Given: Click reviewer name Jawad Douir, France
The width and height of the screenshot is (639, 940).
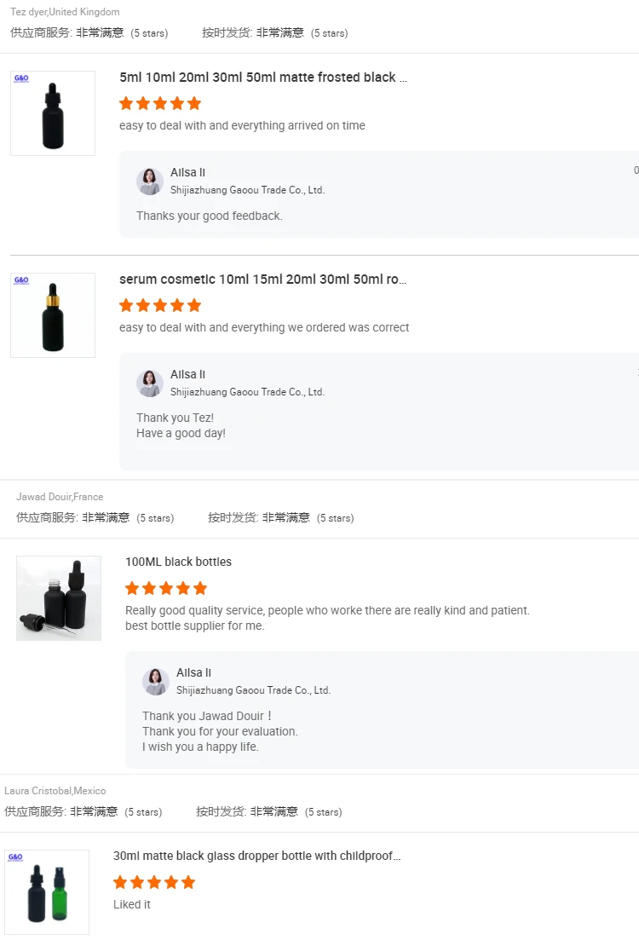Looking at the screenshot, I should pyautogui.click(x=60, y=497).
